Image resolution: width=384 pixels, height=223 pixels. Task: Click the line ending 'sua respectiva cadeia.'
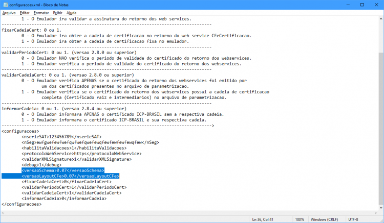pos(114,120)
